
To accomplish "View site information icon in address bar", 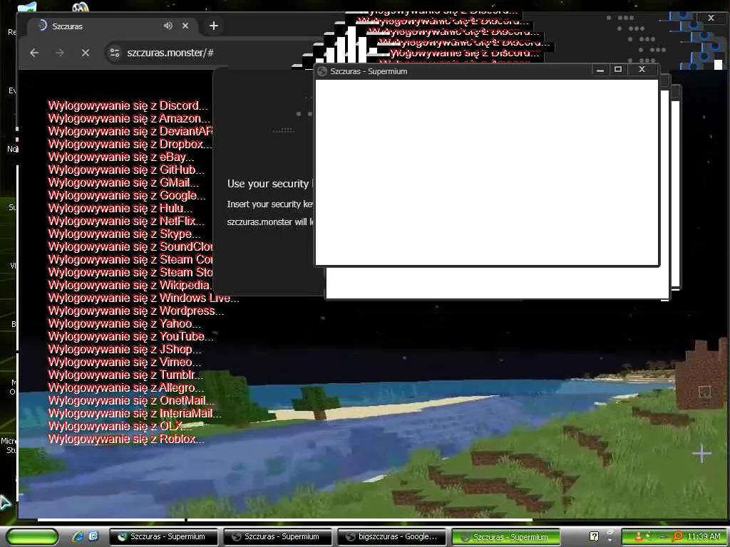I will 115,53.
